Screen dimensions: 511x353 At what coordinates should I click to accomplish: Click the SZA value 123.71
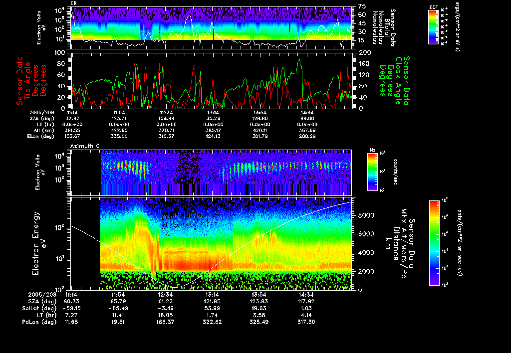(119, 119)
